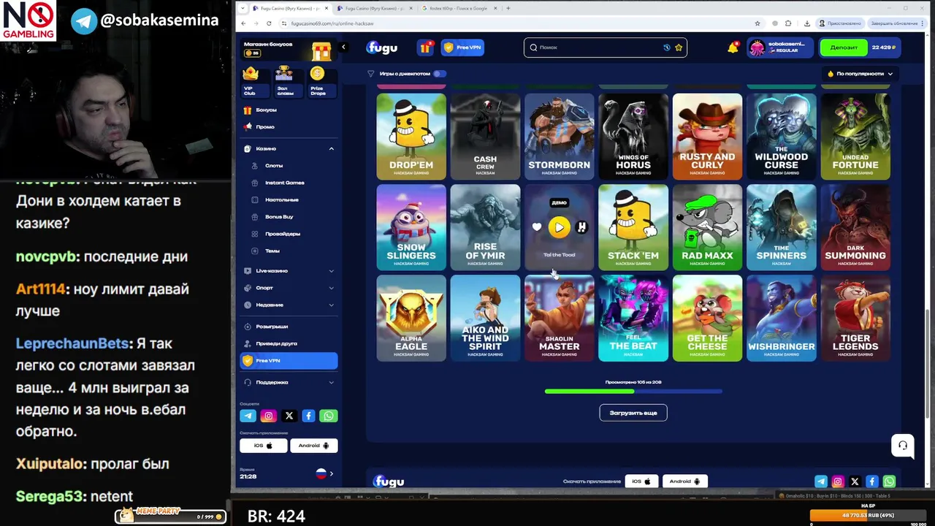Open Prize Drops coin icon
Screen dimensions: 935x526
click(317, 73)
